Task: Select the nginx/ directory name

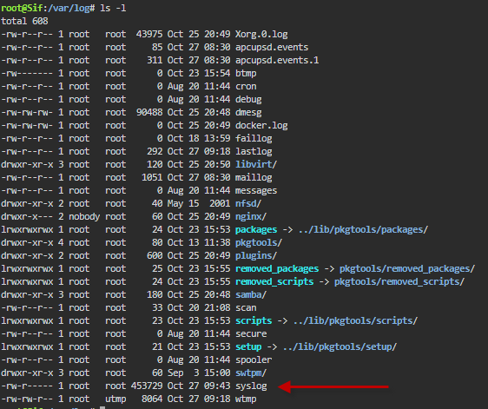Action: pos(251,216)
